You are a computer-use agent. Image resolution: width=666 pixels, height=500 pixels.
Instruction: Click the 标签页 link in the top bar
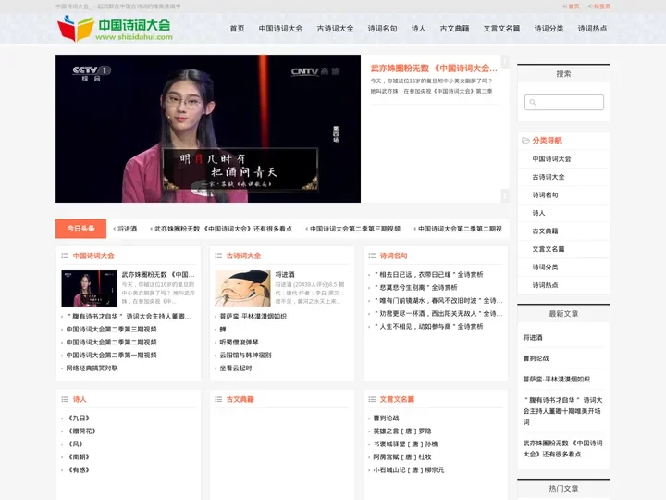point(602,6)
